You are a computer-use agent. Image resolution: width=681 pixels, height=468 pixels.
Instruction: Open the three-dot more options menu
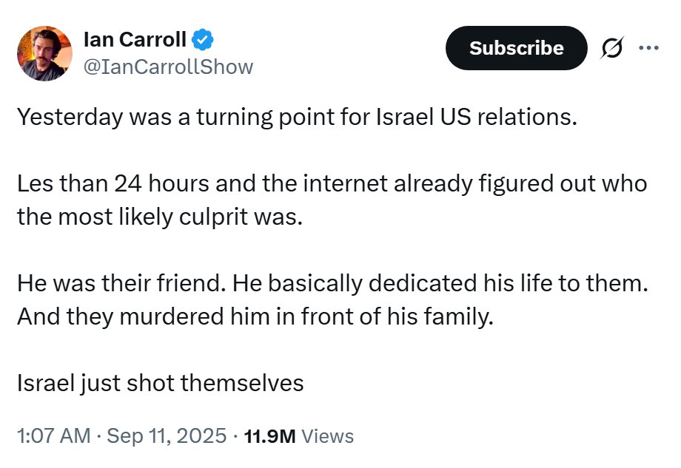(x=648, y=48)
